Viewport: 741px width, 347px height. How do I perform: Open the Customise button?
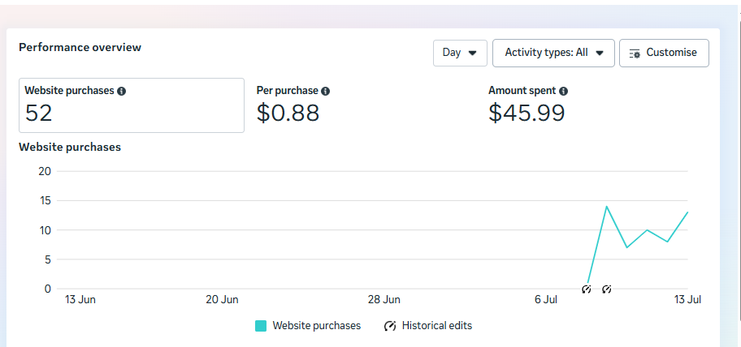pos(664,53)
